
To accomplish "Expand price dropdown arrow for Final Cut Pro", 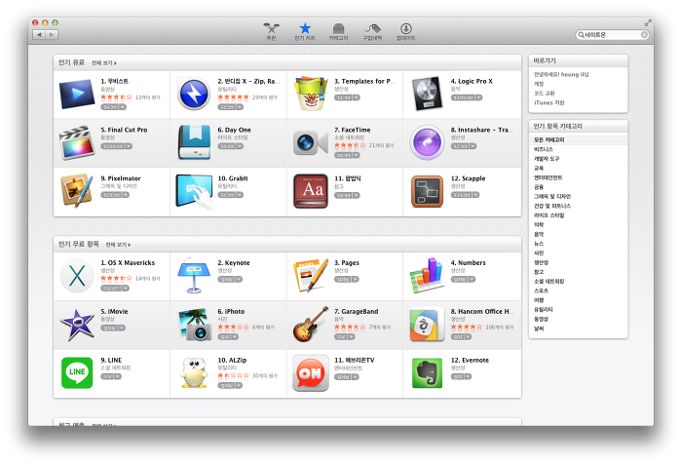I will pyautogui.click(x=129, y=146).
